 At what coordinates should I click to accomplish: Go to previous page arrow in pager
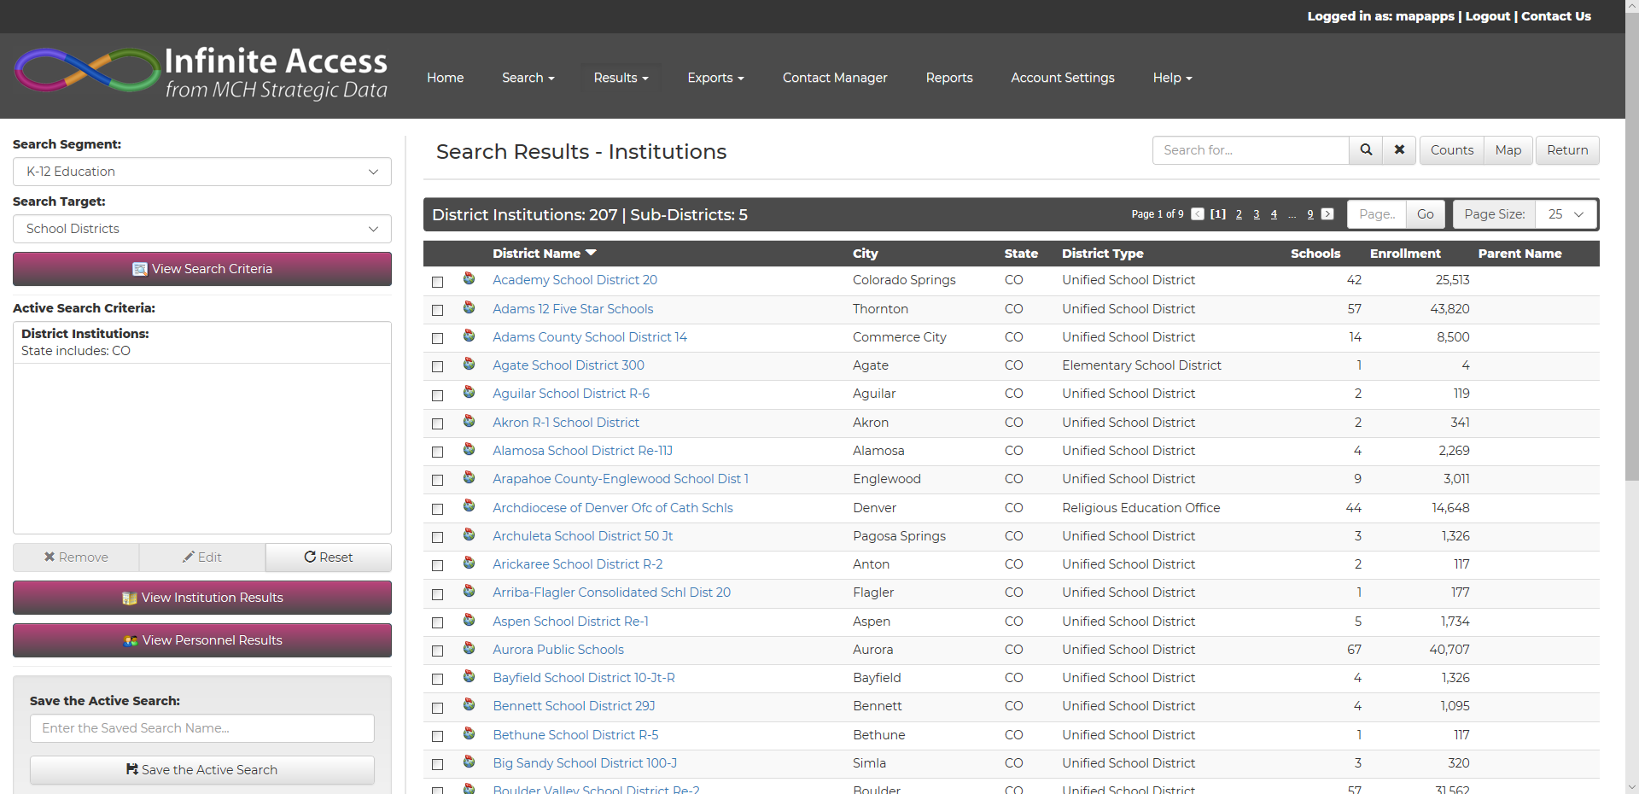coord(1198,214)
